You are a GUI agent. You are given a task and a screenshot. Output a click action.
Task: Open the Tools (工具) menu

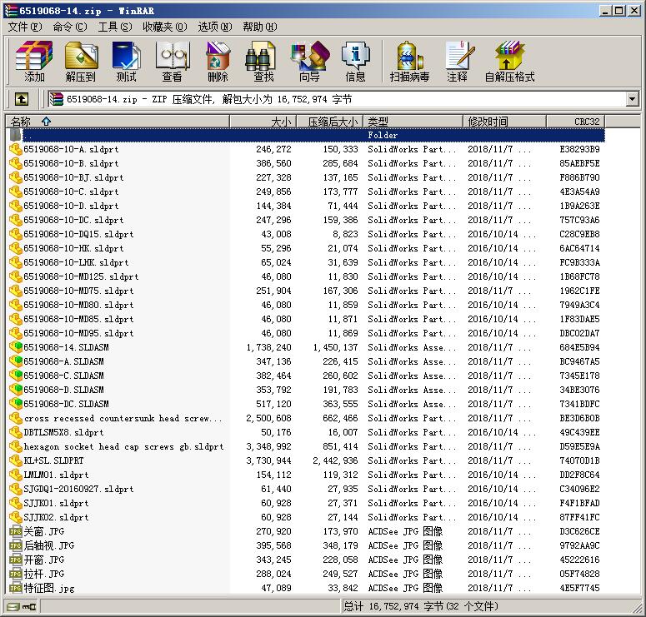(115, 27)
